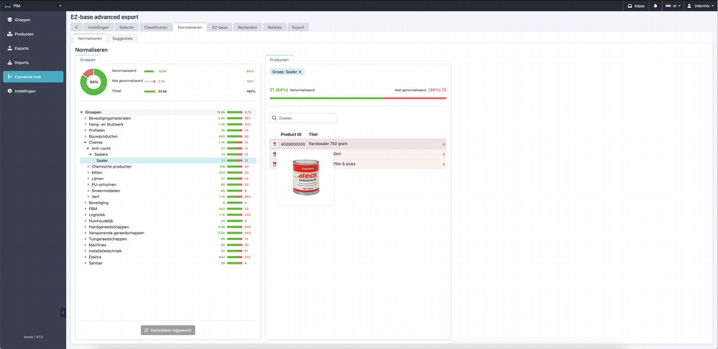Remove the 'Groep: Sealer' filter chip

tap(300, 72)
